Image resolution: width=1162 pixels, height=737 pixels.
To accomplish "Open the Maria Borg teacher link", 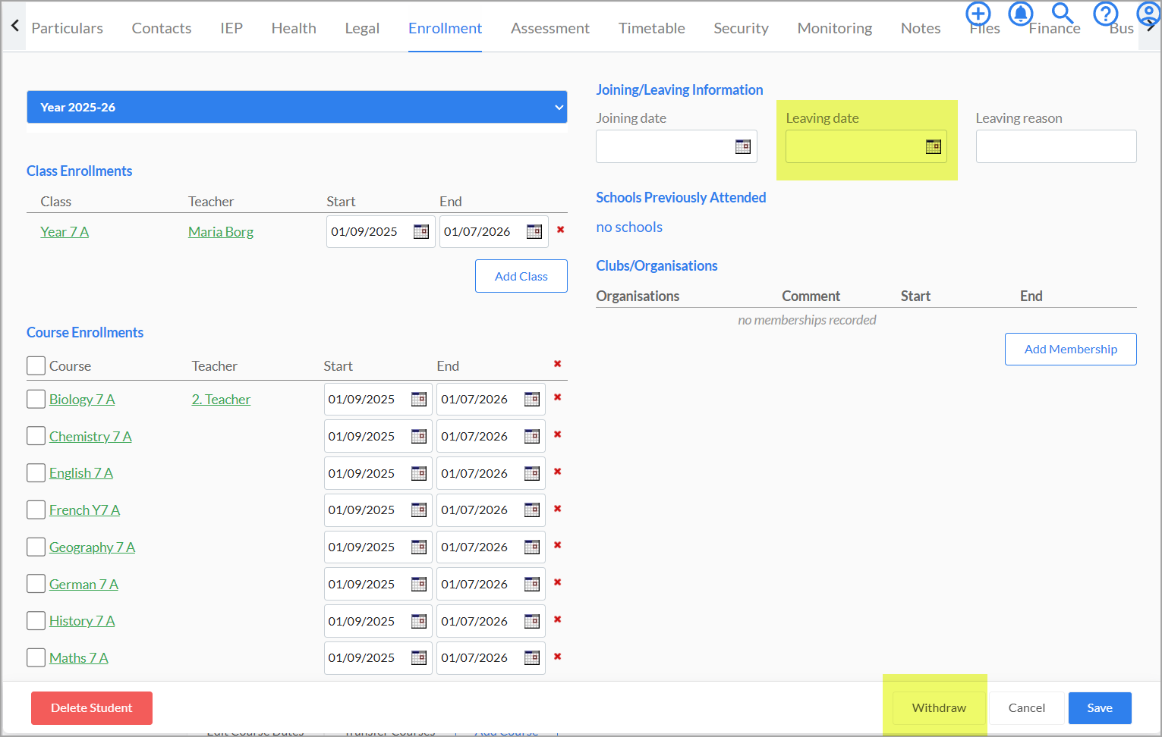I will [x=221, y=232].
